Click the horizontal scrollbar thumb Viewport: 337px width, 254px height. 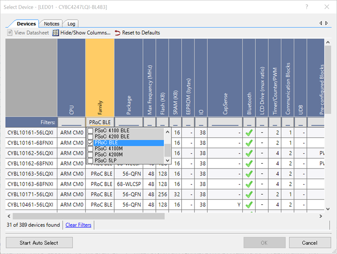coord(88,216)
